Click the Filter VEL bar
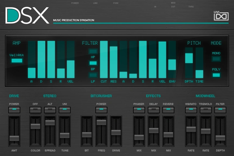 click(162, 59)
